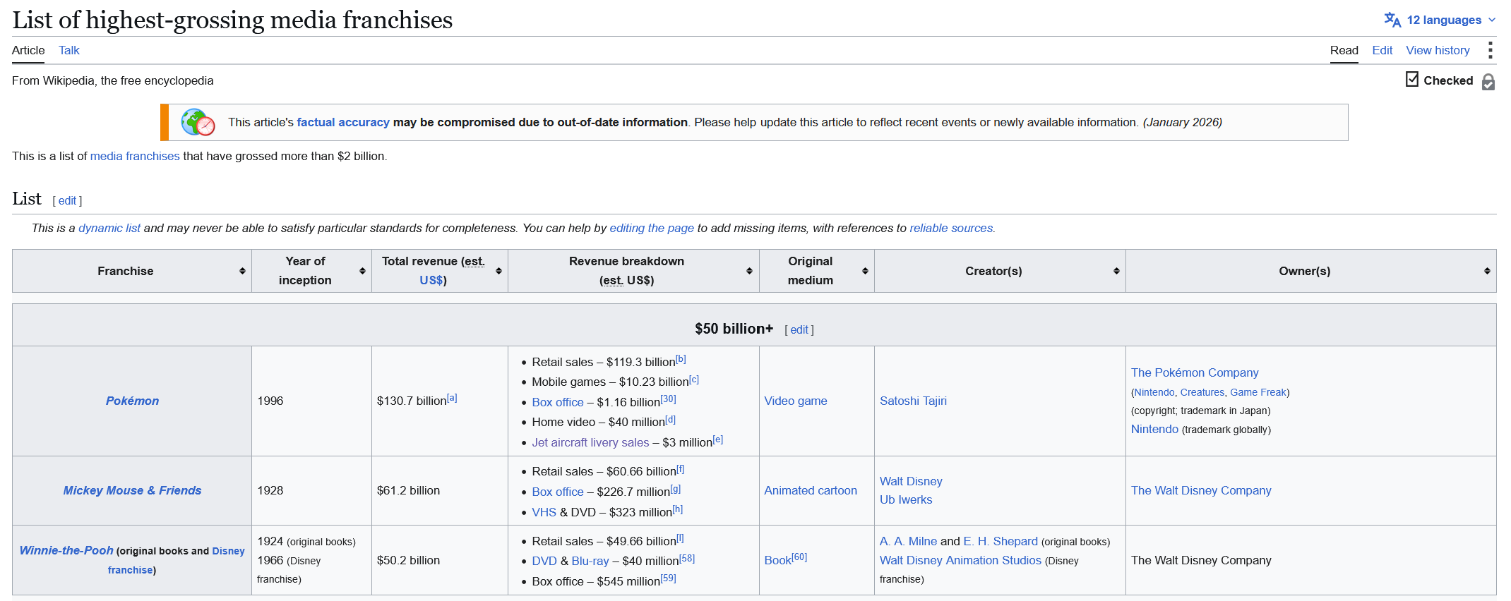Image resolution: width=1511 pixels, height=601 pixels.
Task: Sort by Revenue breakdown column arrows
Action: coord(749,271)
